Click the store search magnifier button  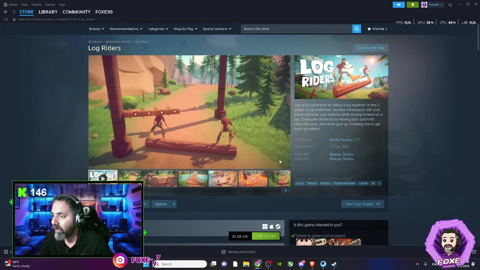(357, 29)
